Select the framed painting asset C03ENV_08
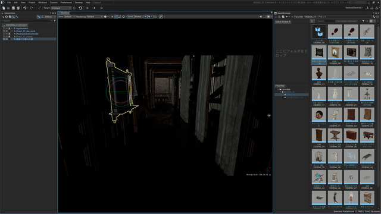Viewport: 381px width, 214px height. [335, 52]
